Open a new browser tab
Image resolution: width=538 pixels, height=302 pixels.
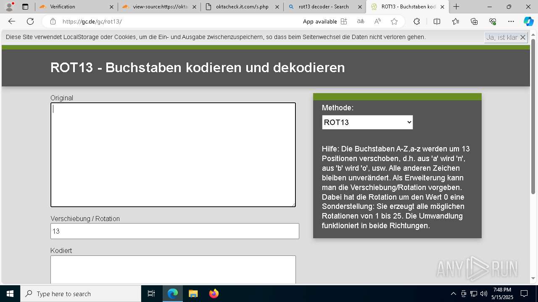click(x=456, y=7)
